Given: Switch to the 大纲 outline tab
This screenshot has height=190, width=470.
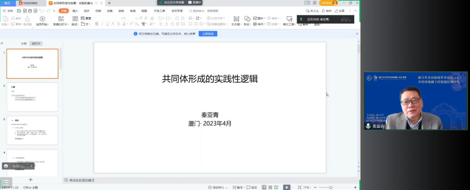Looking at the screenshot, I should 23,43.
